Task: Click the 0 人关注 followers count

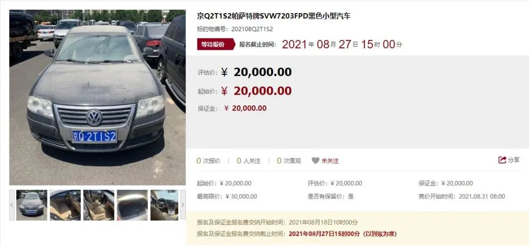Action: (249, 161)
